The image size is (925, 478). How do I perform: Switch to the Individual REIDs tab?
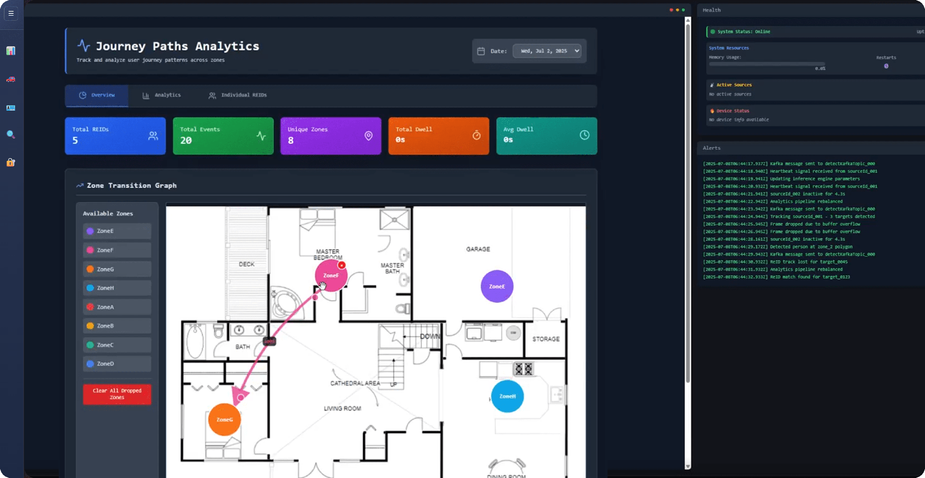(x=238, y=95)
